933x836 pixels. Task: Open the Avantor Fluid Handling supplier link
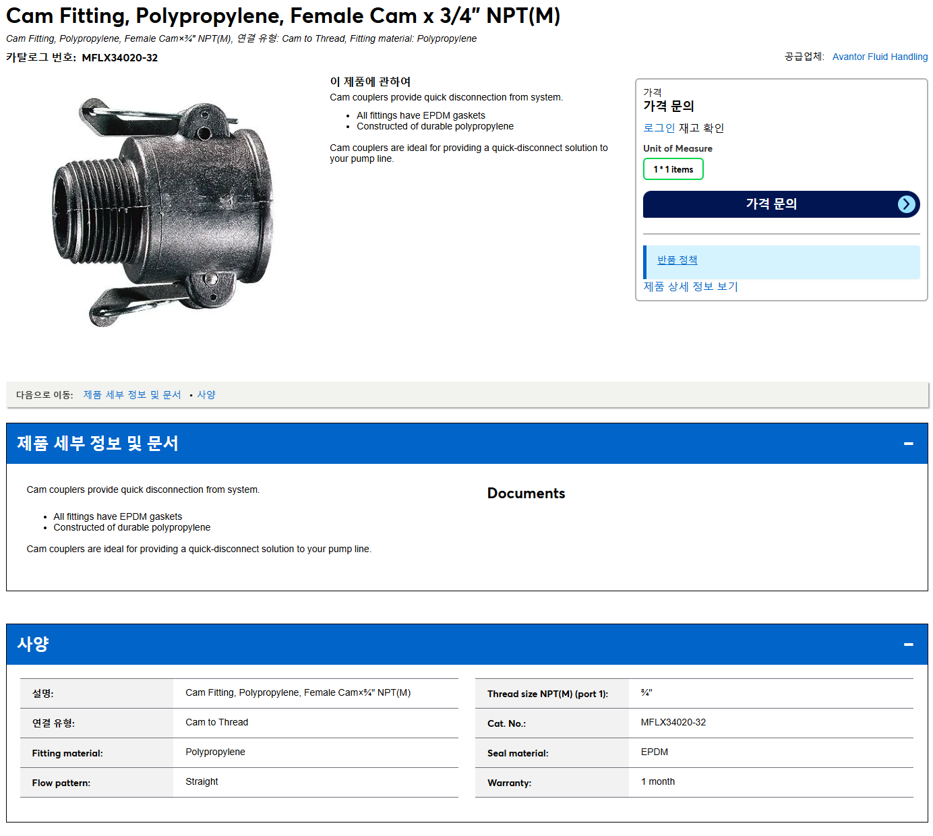pyautogui.click(x=880, y=57)
